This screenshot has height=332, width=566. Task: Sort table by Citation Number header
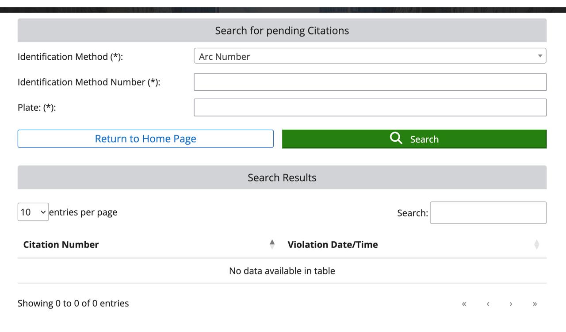click(x=61, y=245)
